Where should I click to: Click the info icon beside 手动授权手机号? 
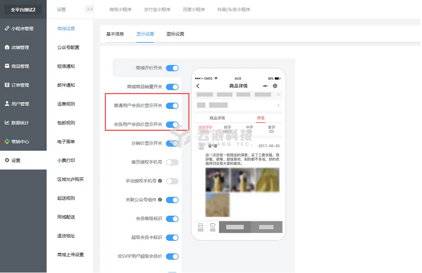pos(160,181)
